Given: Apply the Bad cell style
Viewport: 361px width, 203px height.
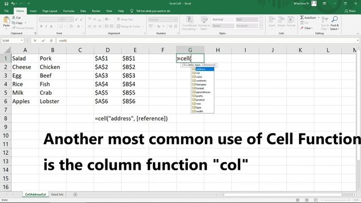Looking at the screenshot, I should coord(246,20).
